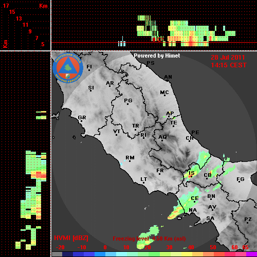Click the '9' height axis label
The width and height of the screenshot is (257, 257).
click(x=30, y=31)
